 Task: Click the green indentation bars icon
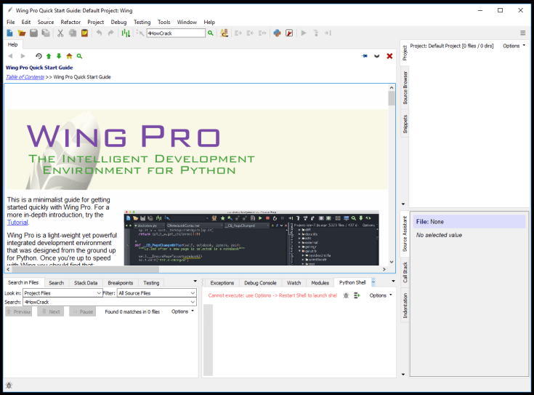[126, 33]
